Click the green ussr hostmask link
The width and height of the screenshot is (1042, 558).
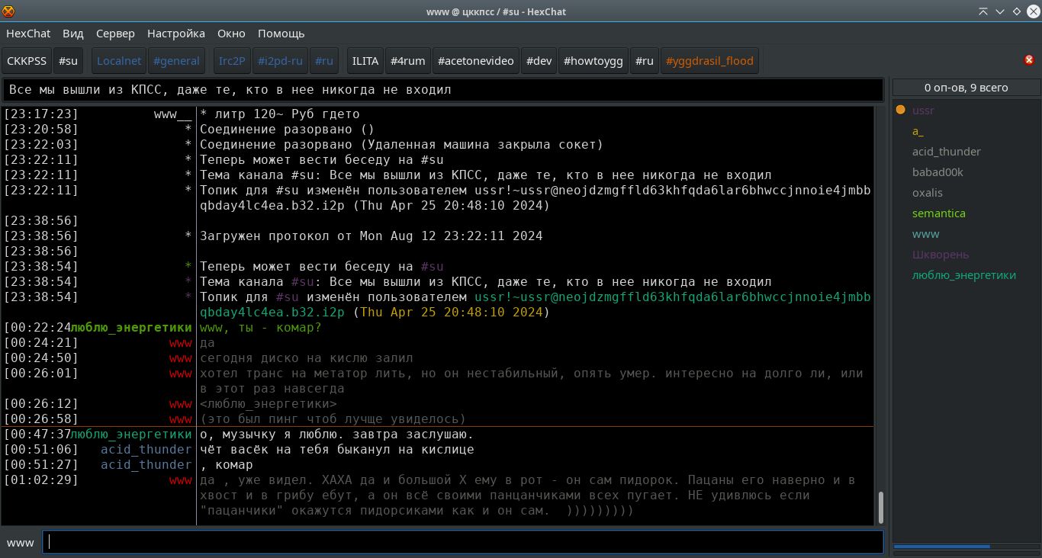pos(673,297)
